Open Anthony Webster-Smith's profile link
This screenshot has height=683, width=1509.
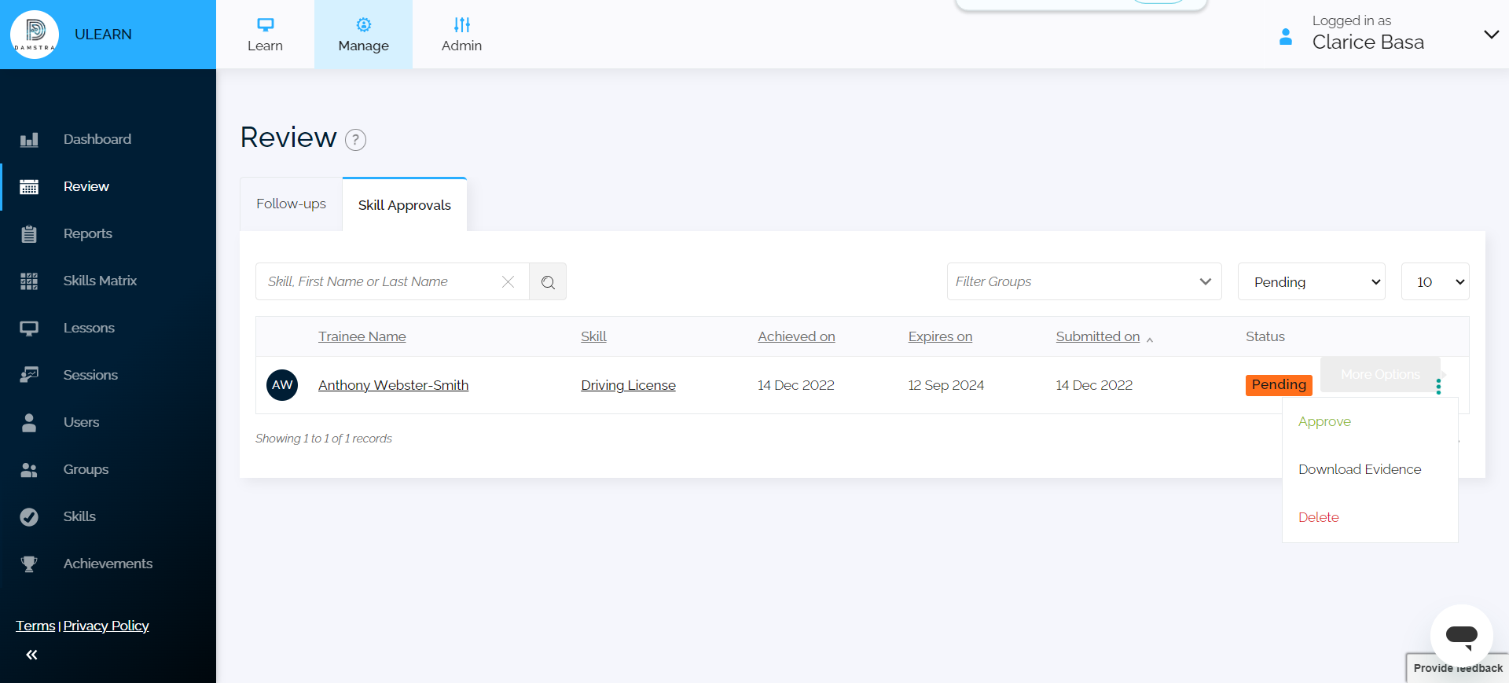[x=393, y=385]
